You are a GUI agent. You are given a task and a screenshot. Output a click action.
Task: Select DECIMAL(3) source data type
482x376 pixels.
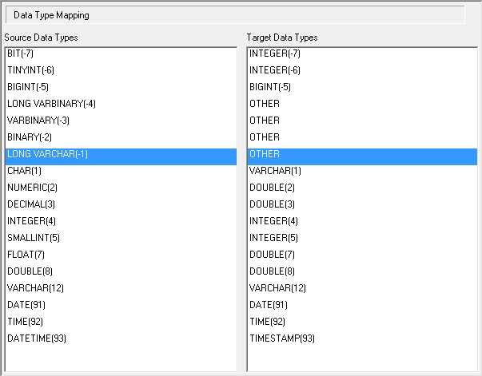[33, 204]
